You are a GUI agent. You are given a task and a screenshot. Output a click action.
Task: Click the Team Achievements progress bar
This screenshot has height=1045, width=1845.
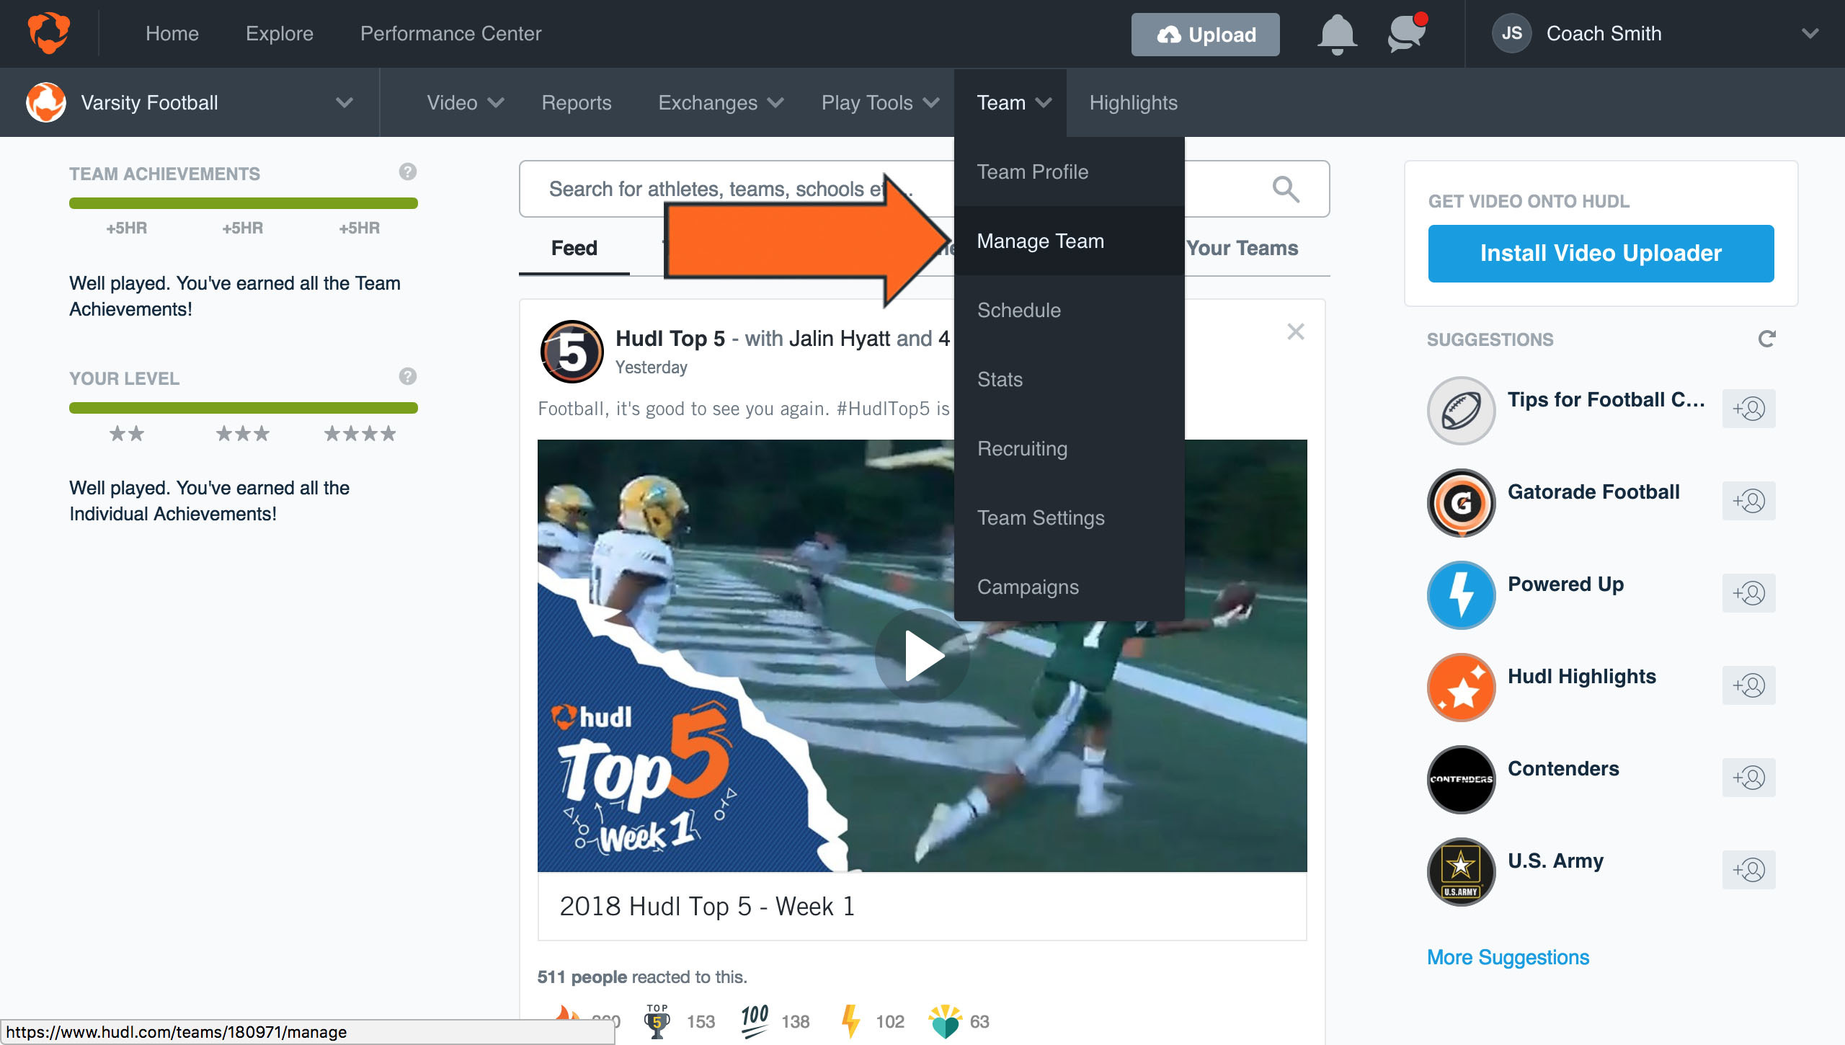click(x=244, y=203)
